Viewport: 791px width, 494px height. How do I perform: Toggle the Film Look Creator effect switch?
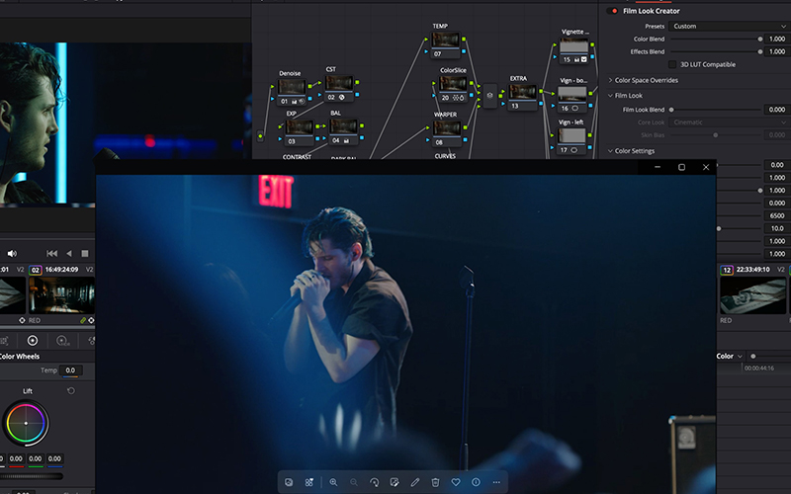pos(613,11)
